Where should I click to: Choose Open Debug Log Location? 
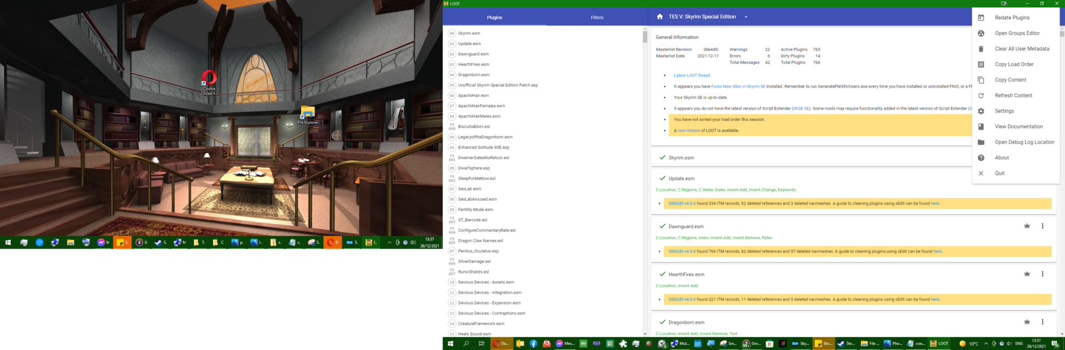click(x=1016, y=142)
